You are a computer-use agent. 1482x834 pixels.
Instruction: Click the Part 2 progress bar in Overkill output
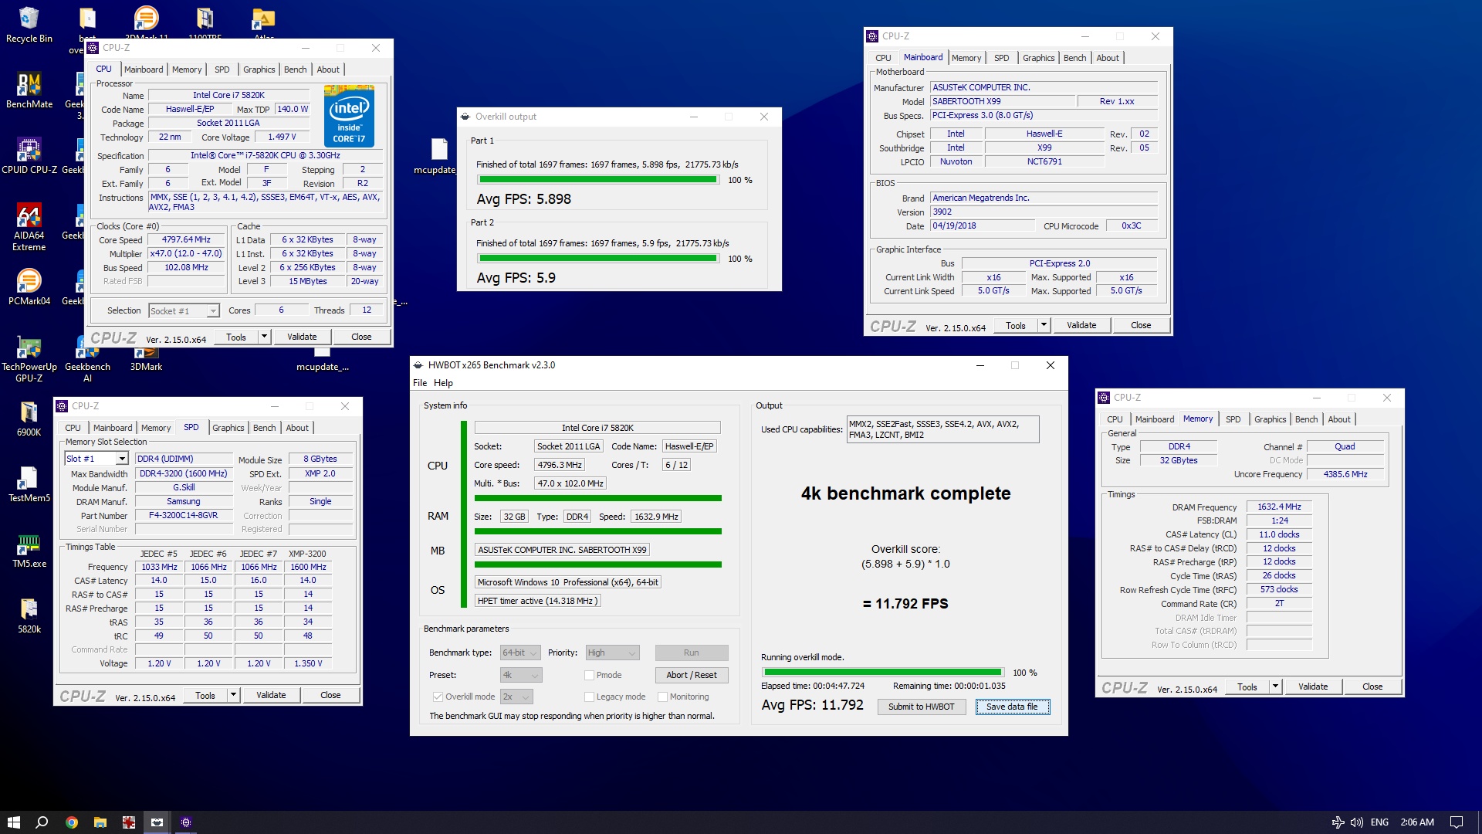click(x=598, y=258)
